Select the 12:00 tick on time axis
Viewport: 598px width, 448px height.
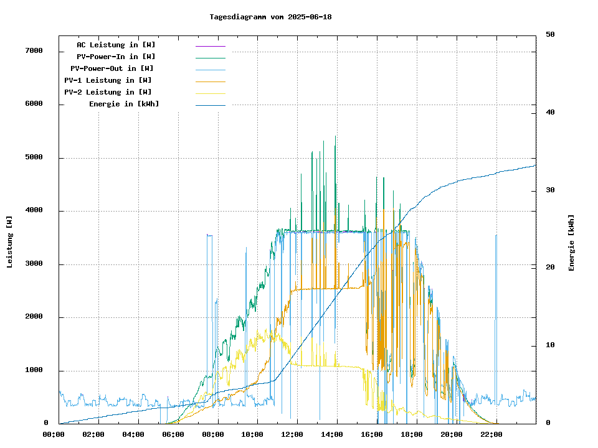tap(292, 434)
